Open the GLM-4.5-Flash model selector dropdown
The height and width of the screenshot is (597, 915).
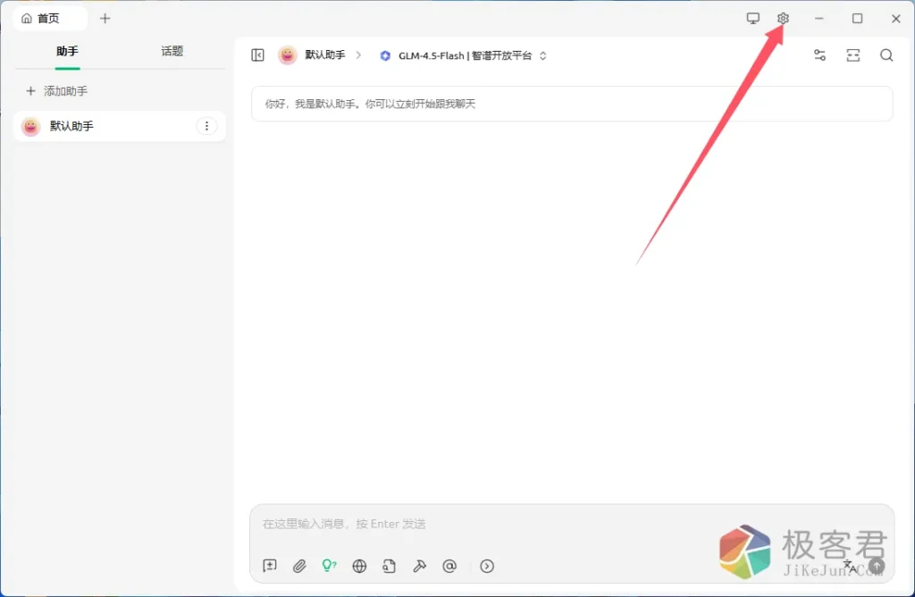coord(463,55)
